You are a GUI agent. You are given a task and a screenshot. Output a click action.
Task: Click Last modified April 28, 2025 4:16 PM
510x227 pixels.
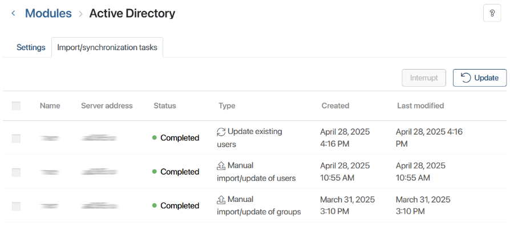[430, 138]
